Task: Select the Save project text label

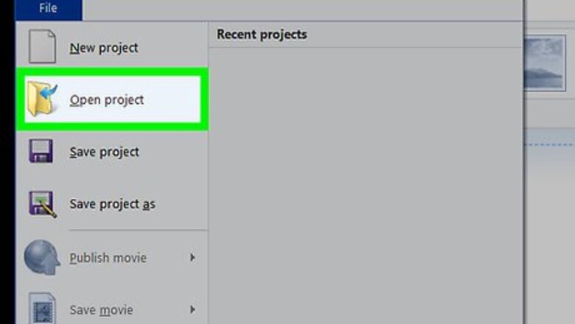Action: [104, 152]
